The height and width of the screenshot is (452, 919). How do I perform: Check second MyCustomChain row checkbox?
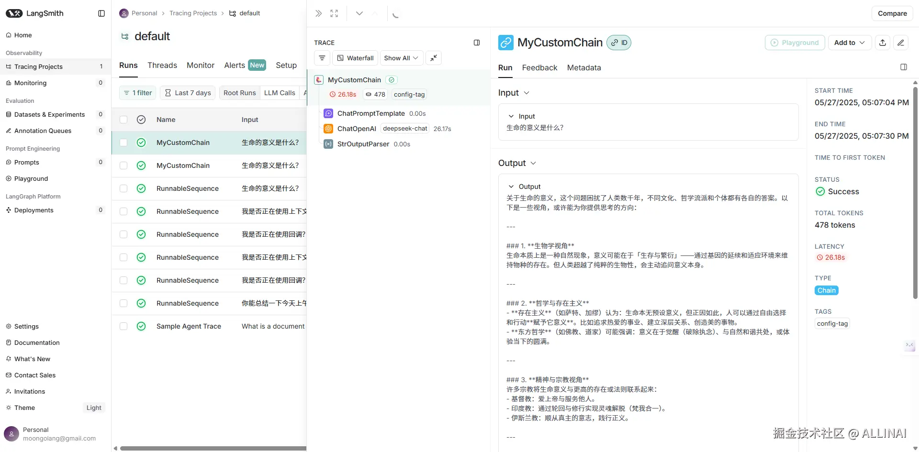(x=123, y=165)
